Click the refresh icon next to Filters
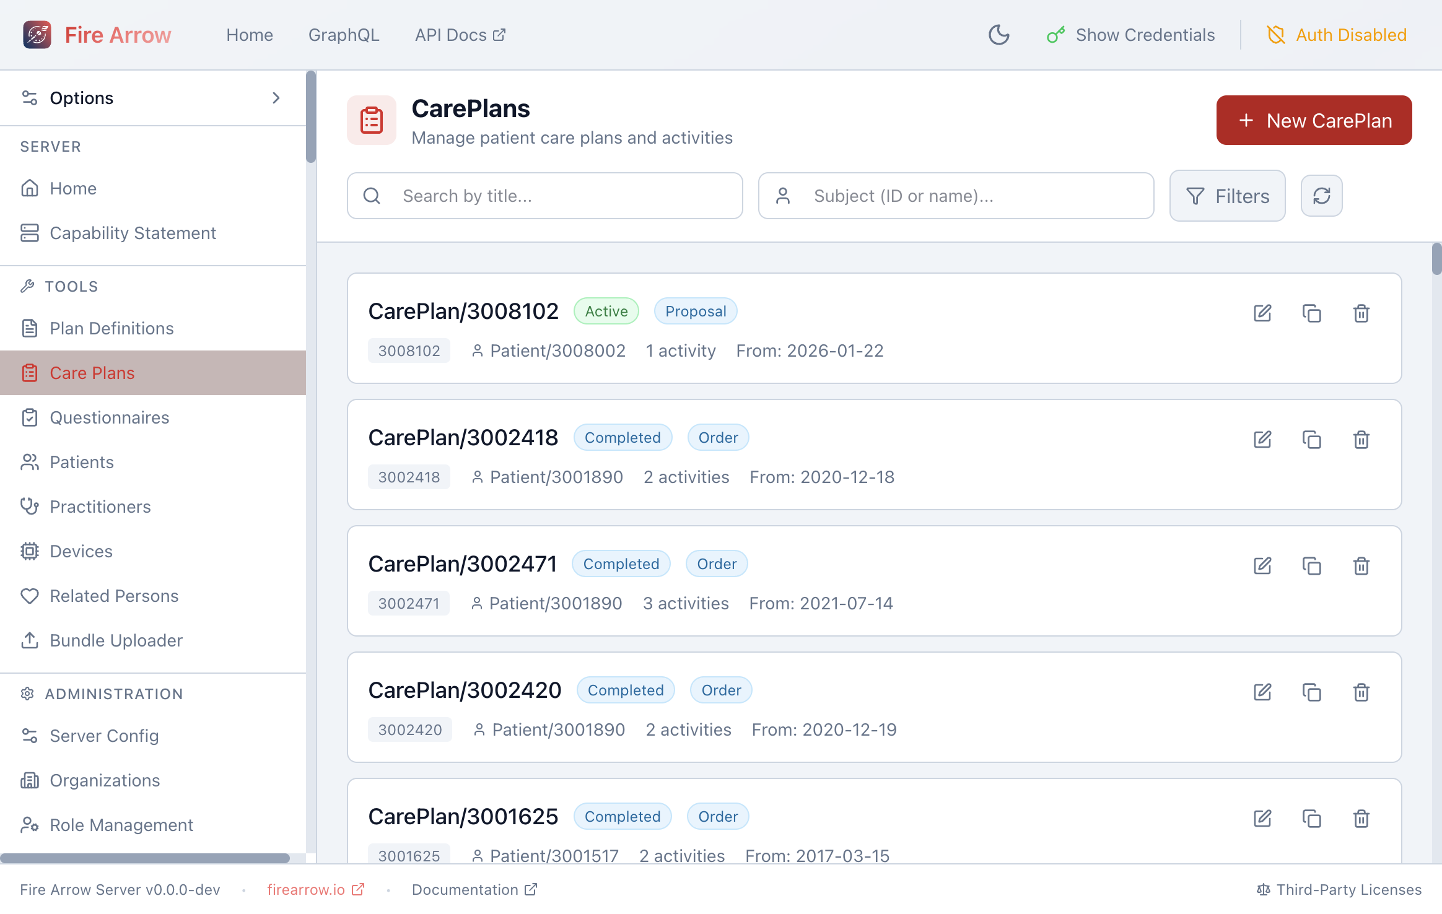1442x914 pixels. coord(1321,196)
